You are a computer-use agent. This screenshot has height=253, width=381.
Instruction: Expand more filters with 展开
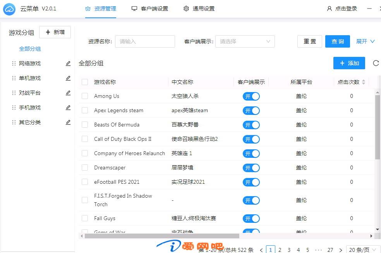click(x=366, y=41)
